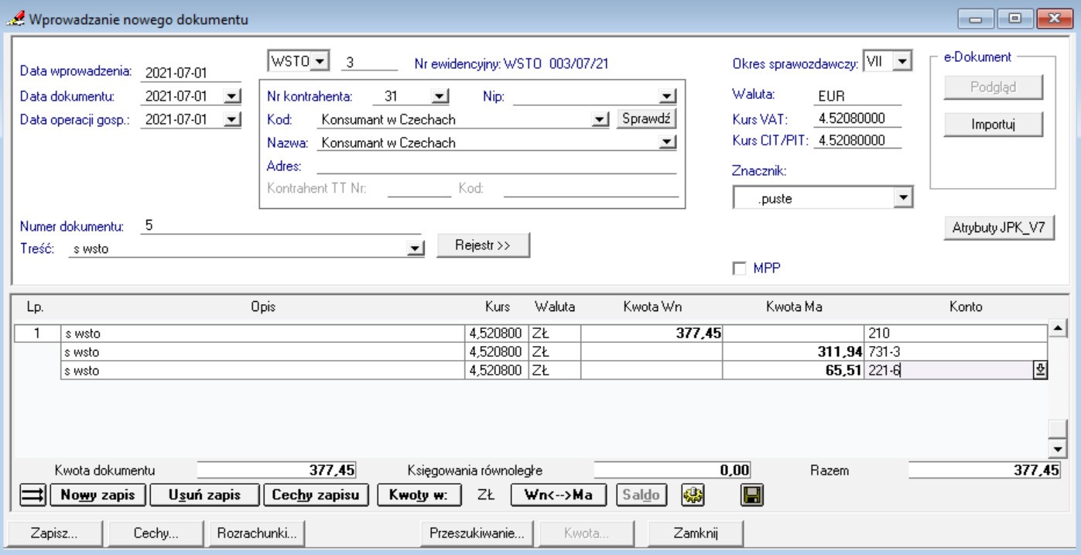The height and width of the screenshot is (555, 1081).
Task: Click the Rejestr >> button
Action: pos(483,245)
